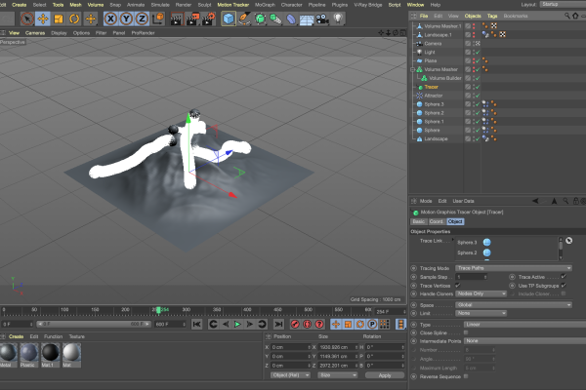The image size is (586, 390).
Task: Go to end of animation
Action: pos(278,325)
